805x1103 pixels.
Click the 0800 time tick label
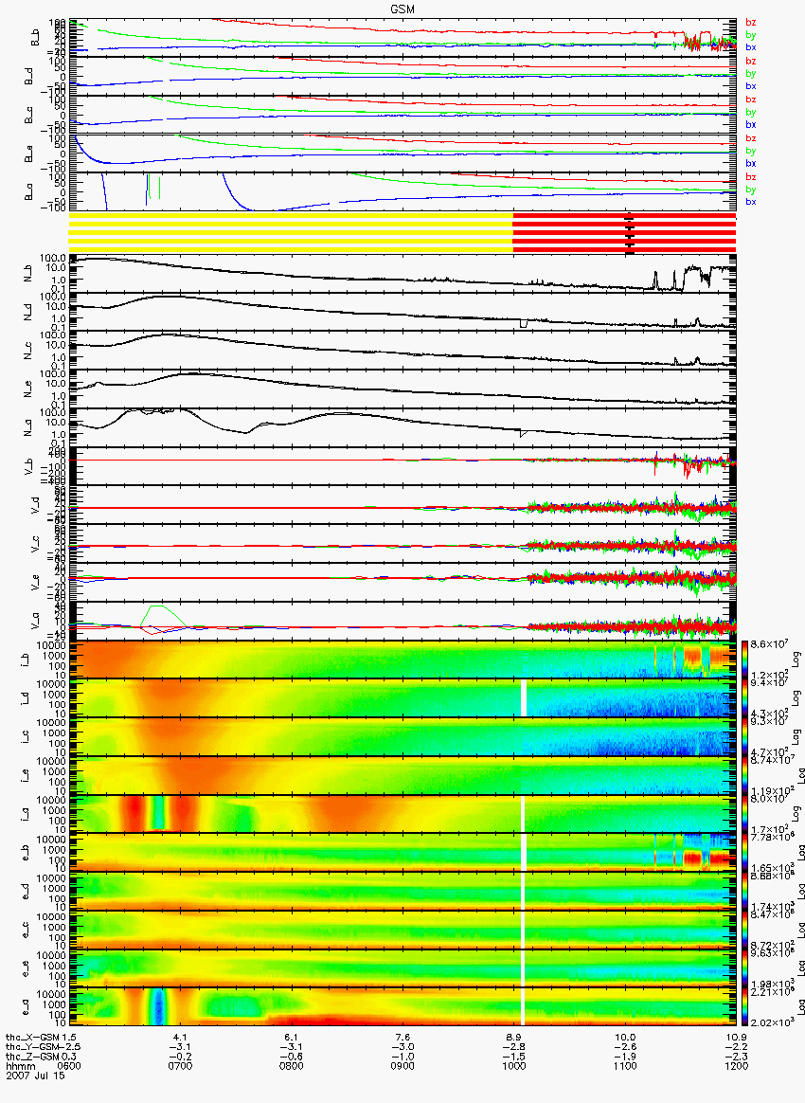pos(291,1066)
